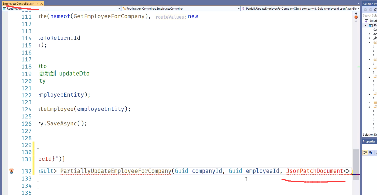Click the lightbulb quick actions icon

[x=11, y=171]
